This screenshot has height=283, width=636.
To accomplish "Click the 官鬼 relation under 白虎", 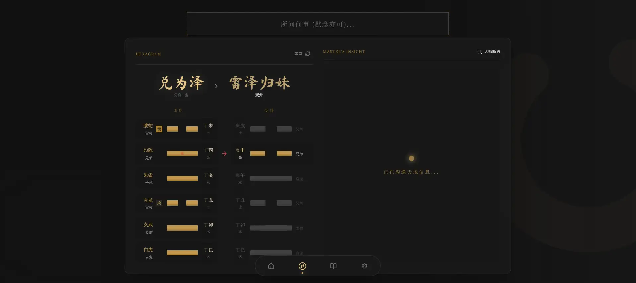I will [x=149, y=257].
